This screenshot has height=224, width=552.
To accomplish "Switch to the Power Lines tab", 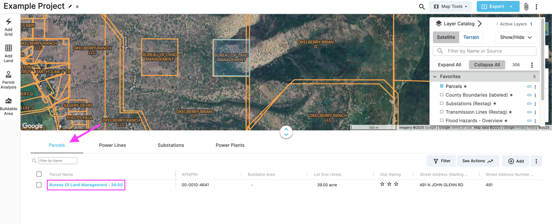I will click(112, 145).
